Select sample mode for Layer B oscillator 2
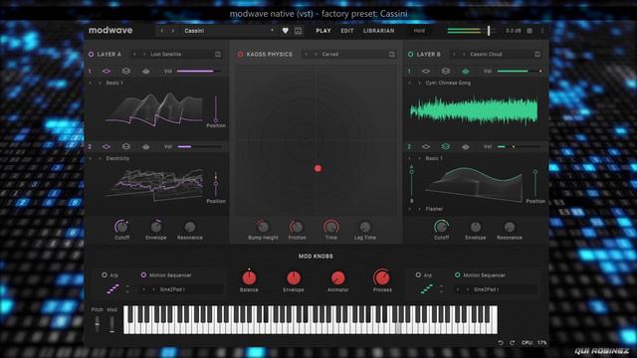 [466, 146]
